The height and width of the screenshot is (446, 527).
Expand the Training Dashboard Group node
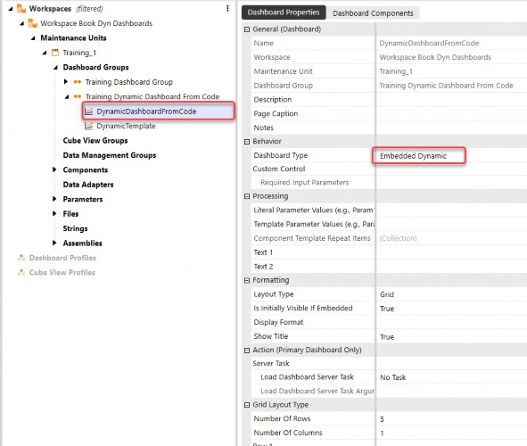click(x=66, y=82)
